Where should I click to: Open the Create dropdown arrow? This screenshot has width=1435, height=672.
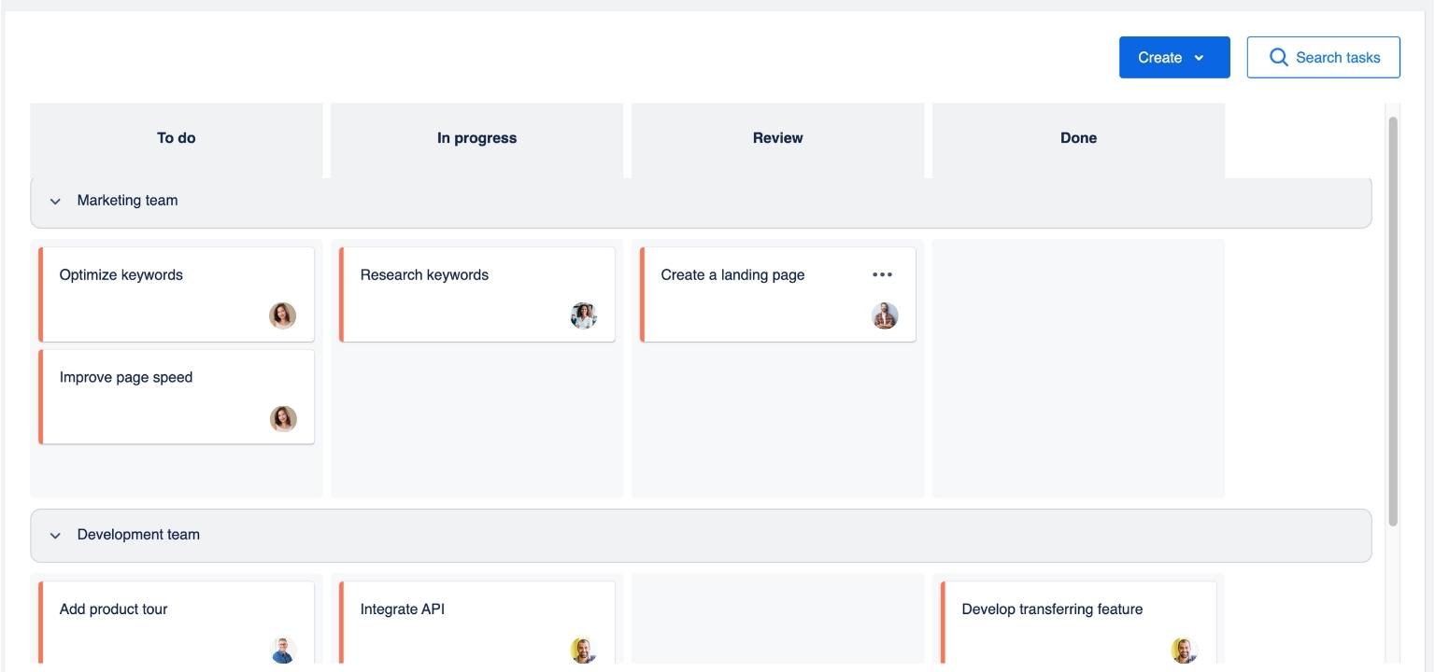click(1201, 57)
